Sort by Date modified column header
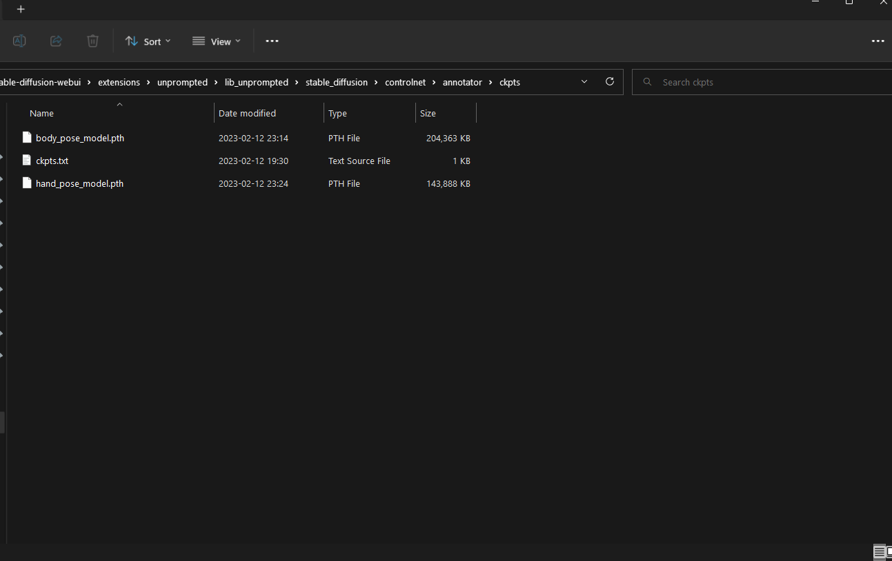Image resolution: width=892 pixels, height=561 pixels. click(247, 113)
